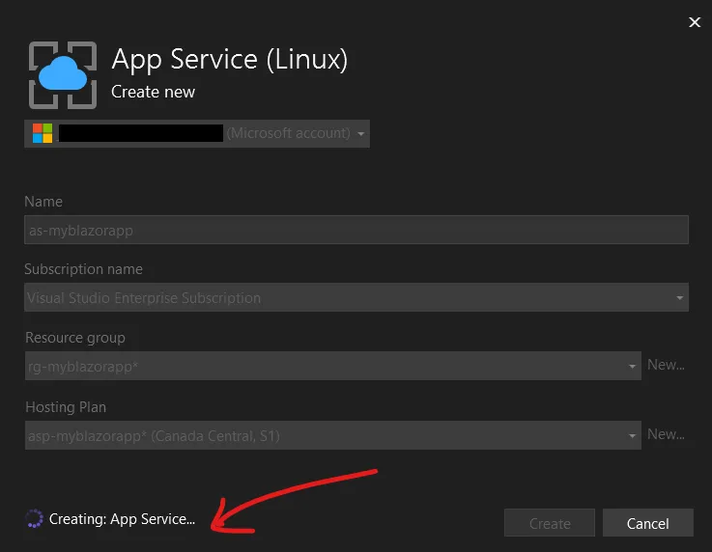
Task: Open the Resource group combo box
Action: 333,366
